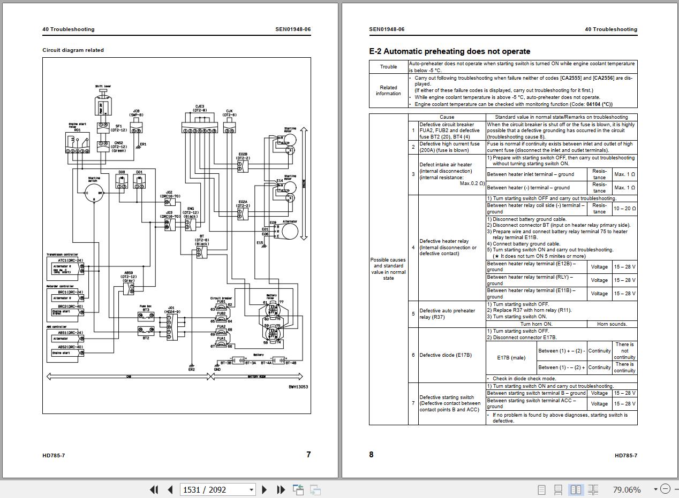Click the previous view icon

pyautogui.click(x=298, y=489)
